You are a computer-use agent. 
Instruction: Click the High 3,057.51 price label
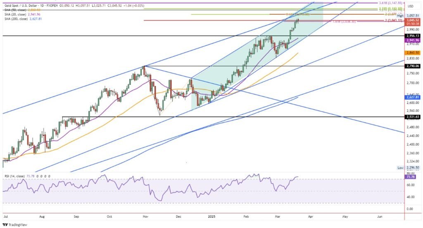pyautogui.click(x=409, y=16)
